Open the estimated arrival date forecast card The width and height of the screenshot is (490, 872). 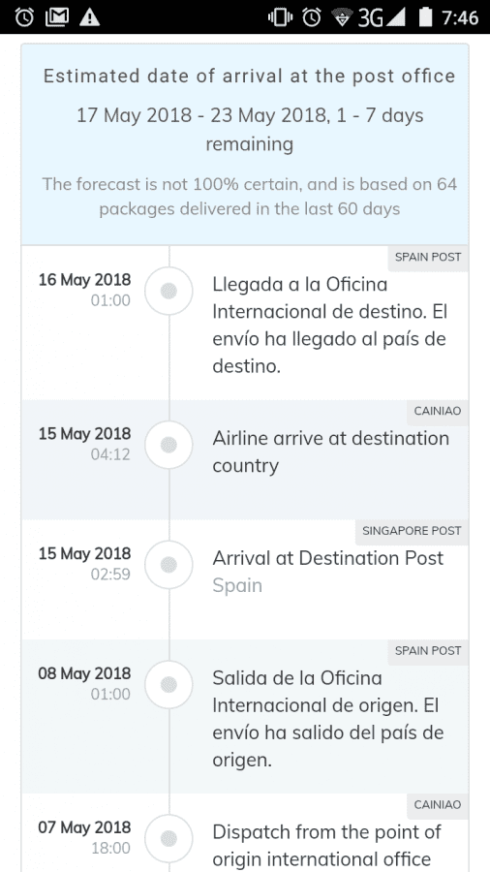(x=245, y=144)
